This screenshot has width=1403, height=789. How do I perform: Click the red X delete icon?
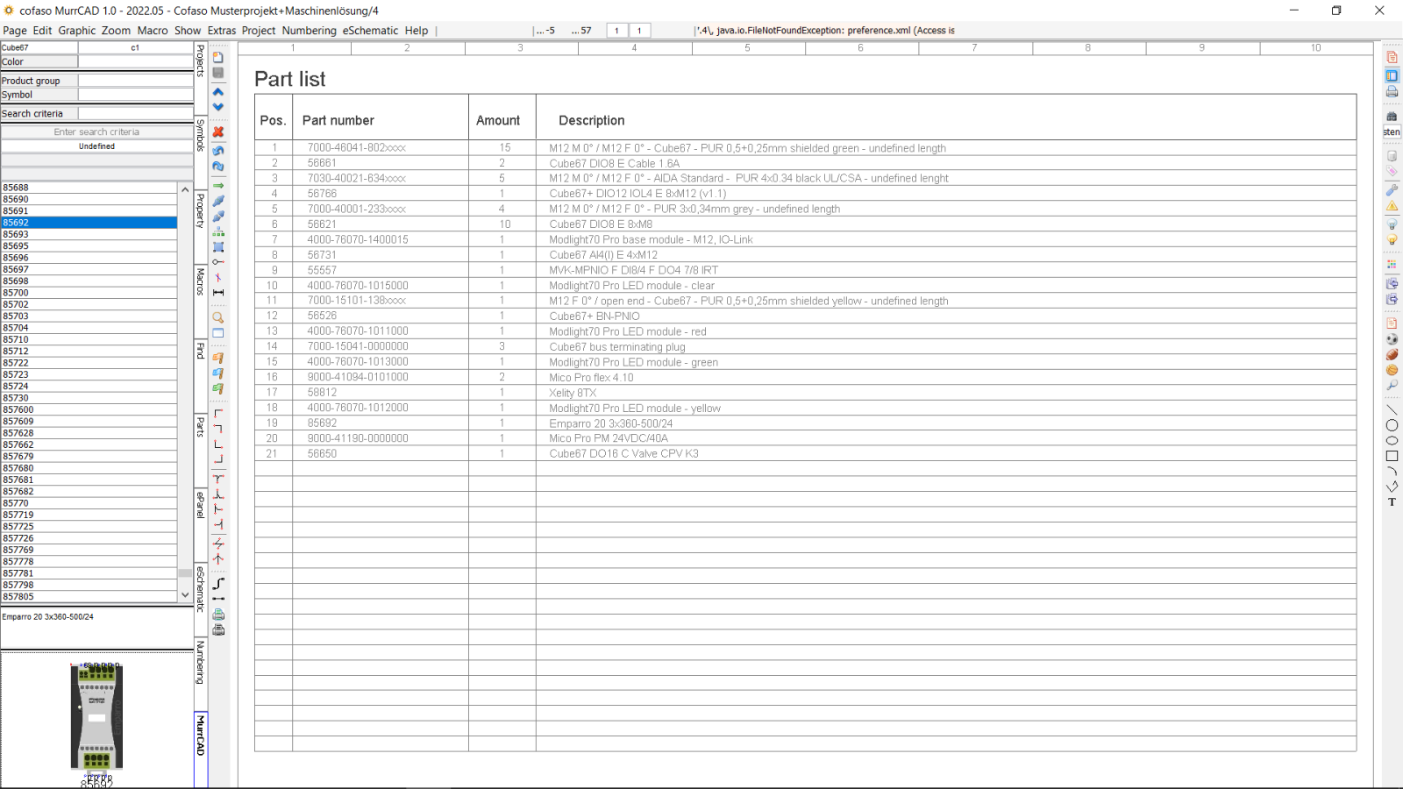[218, 132]
